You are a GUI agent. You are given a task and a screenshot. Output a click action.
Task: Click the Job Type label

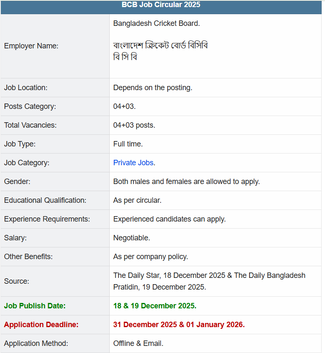point(20,144)
